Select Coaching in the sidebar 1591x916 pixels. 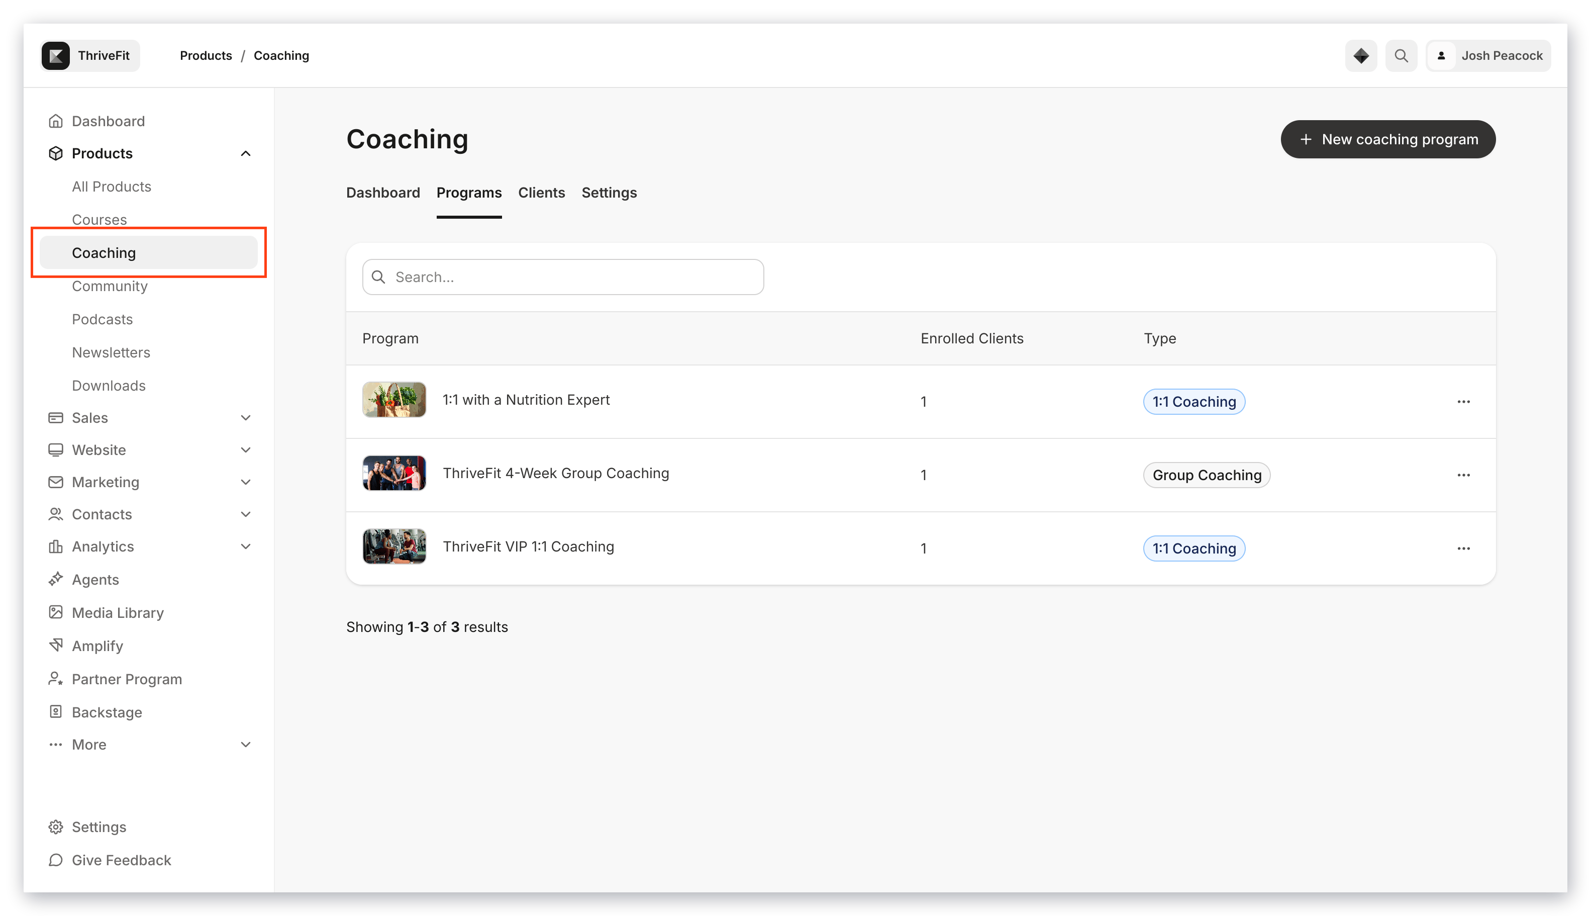[x=148, y=252]
